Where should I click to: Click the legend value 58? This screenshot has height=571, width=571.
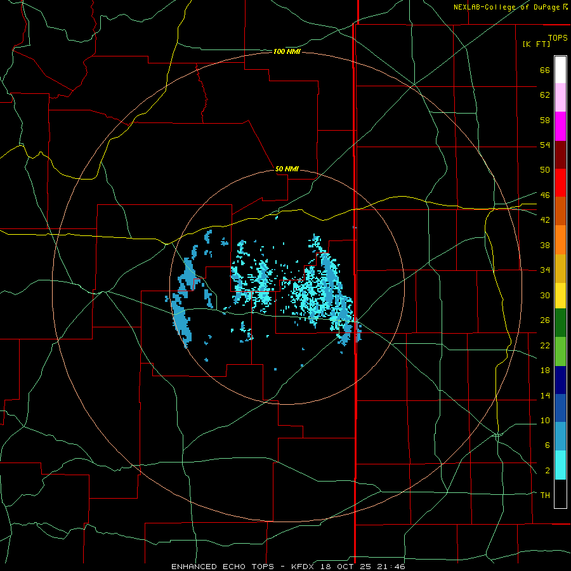tap(545, 120)
